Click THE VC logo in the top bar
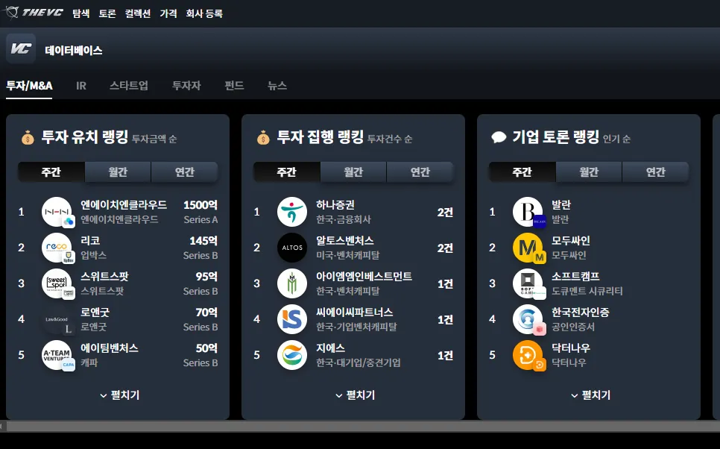720x449 pixels. tap(34, 13)
